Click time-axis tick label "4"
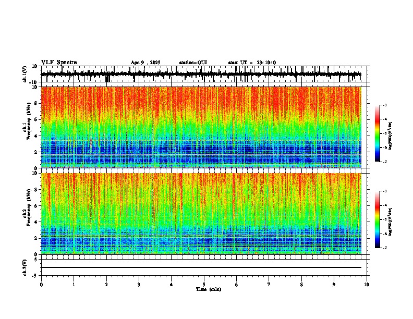This screenshot has width=413, height=319. click(172, 285)
